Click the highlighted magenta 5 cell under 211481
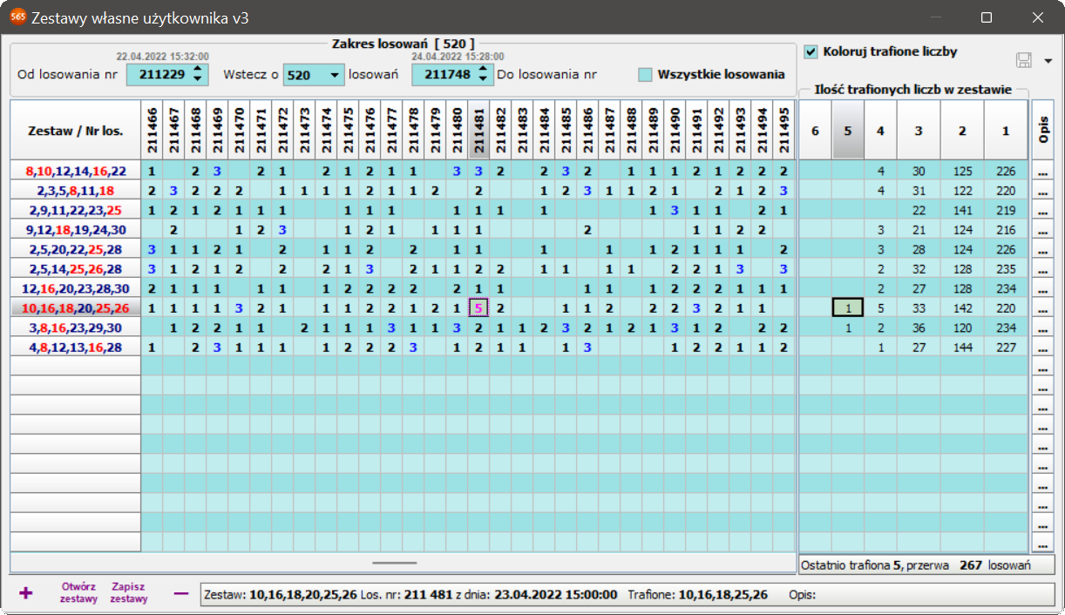 [x=478, y=307]
